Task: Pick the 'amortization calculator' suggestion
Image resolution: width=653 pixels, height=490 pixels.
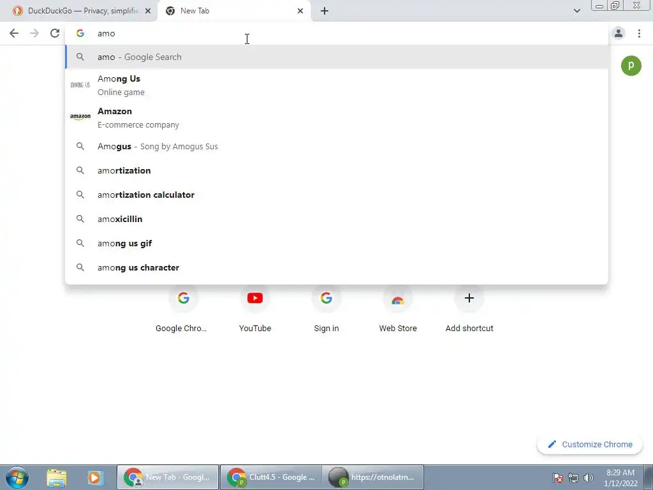Action: pyautogui.click(x=337, y=195)
